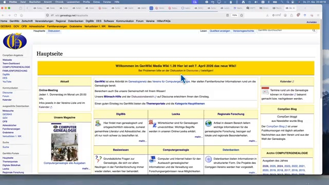Open the Firefox account icon
This screenshot has height=185, width=329.
coord(285,15)
